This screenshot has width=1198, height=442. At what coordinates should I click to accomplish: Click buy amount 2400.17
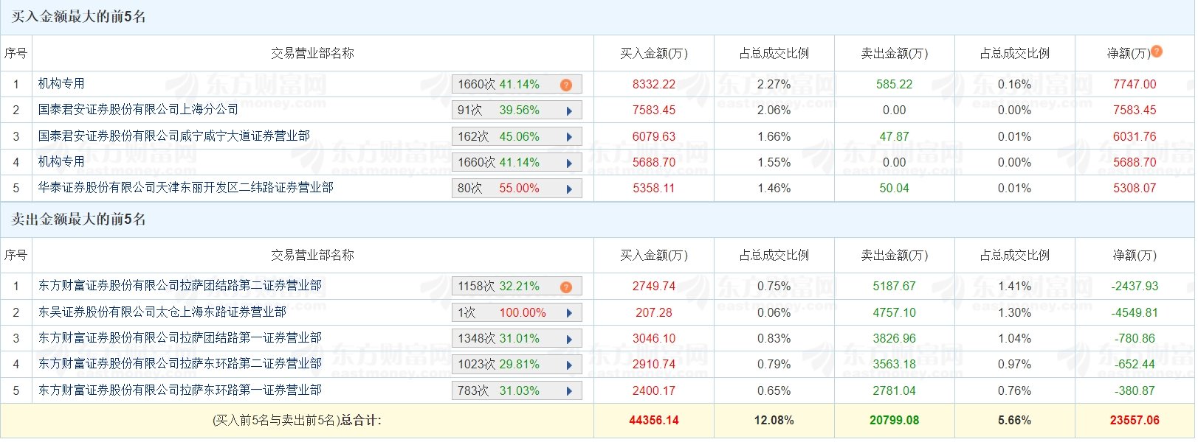pyautogui.click(x=654, y=391)
